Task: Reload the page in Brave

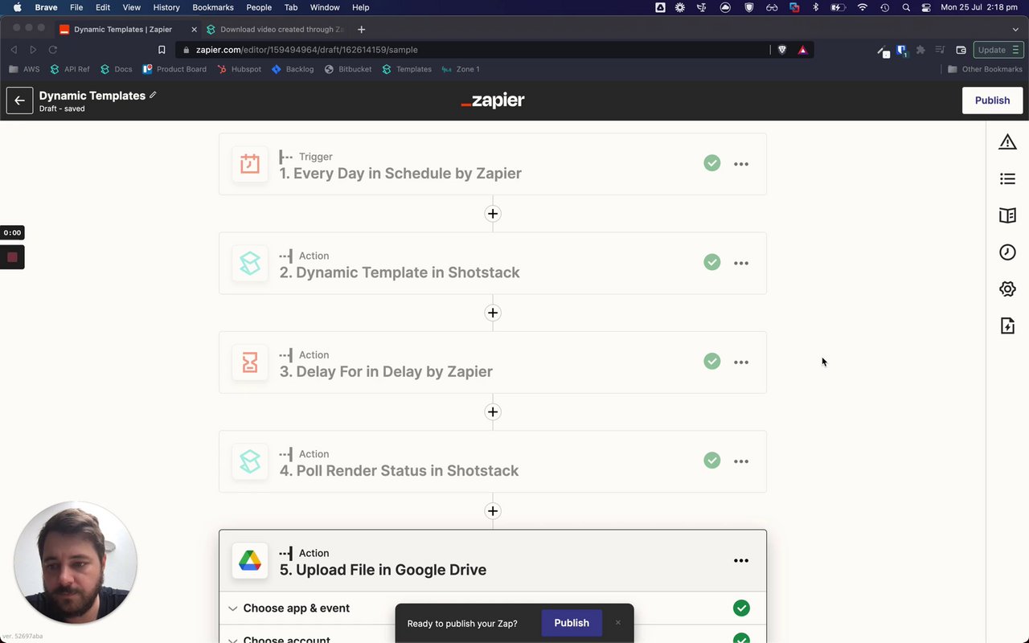Action: [x=53, y=50]
